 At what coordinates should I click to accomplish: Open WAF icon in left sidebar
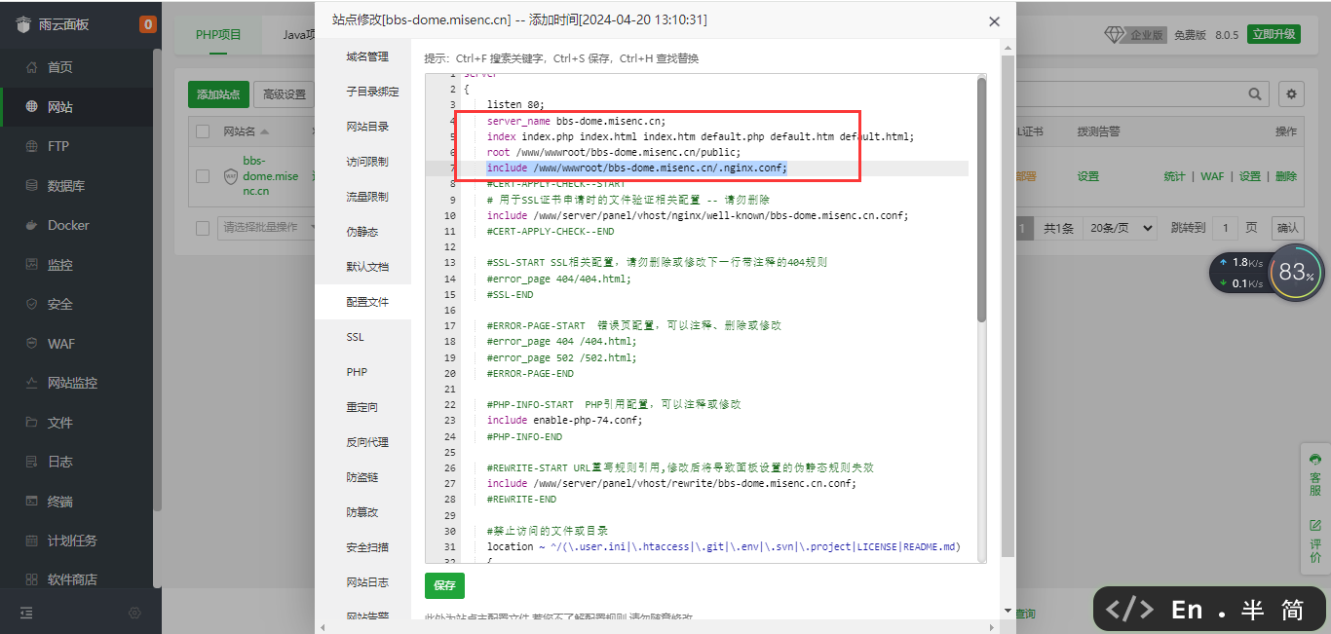tap(31, 344)
